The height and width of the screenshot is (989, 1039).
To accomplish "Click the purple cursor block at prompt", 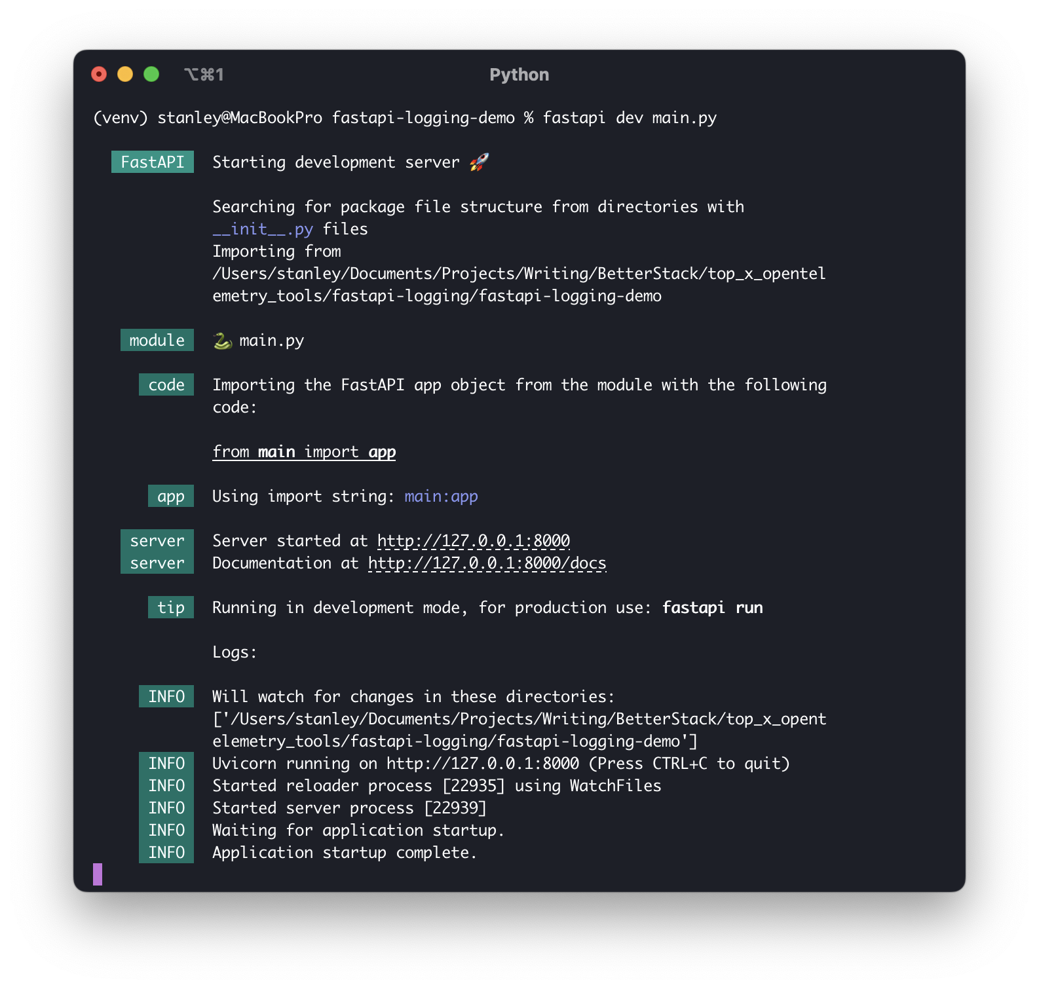I will [98, 874].
